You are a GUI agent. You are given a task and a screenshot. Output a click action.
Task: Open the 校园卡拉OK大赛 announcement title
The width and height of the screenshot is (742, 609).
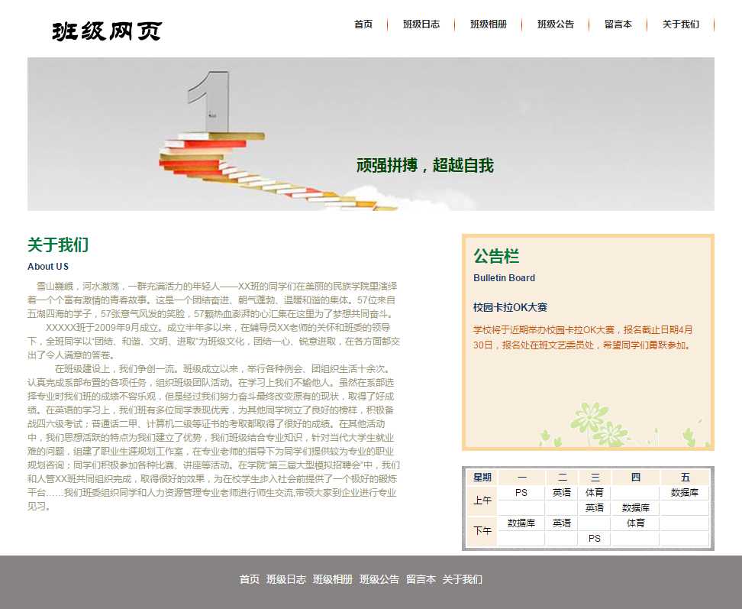(x=510, y=307)
